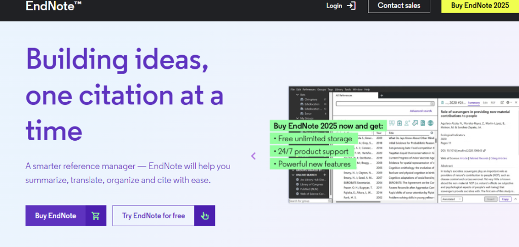Click the reference list vertical scrollbar
This screenshot has width=519, height=247.
click(x=436, y=141)
